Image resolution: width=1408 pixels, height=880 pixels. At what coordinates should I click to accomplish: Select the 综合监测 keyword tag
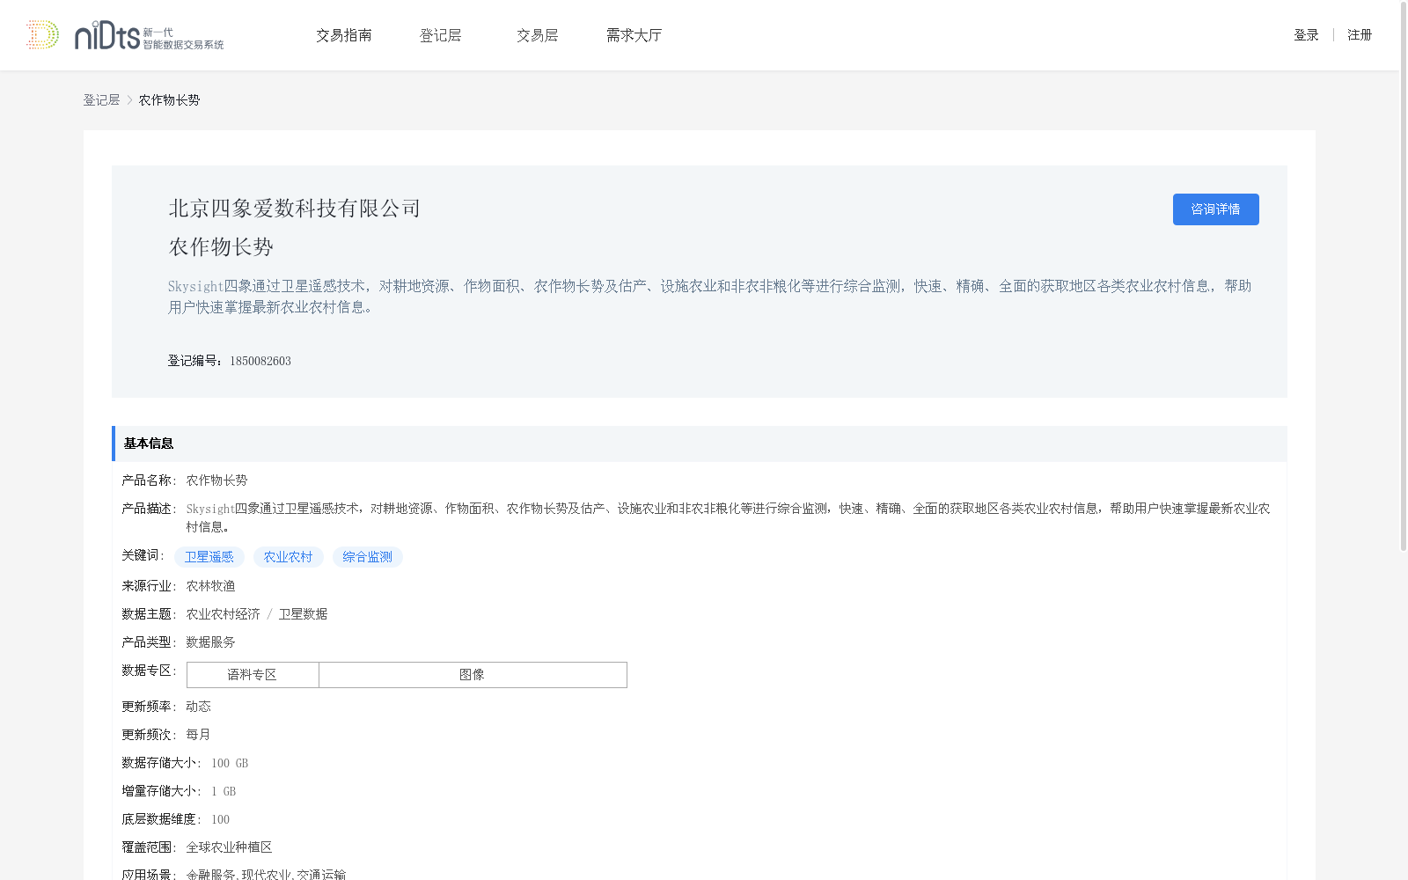(x=368, y=557)
